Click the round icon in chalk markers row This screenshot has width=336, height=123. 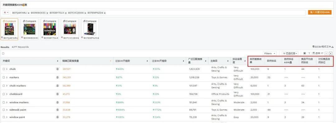[58, 86]
